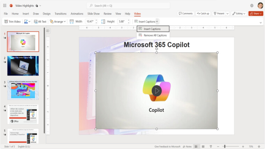Switch to the Draw tab
The height and width of the screenshot is (149, 265).
pos(36,14)
